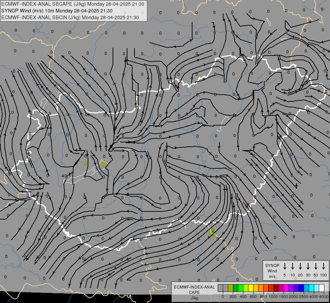Pick the amber swatch at 600 J/kg
Viewport: 330px width, 303px height.
pyautogui.click(x=256, y=288)
